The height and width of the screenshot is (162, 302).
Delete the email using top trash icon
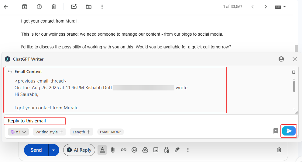[54, 7]
